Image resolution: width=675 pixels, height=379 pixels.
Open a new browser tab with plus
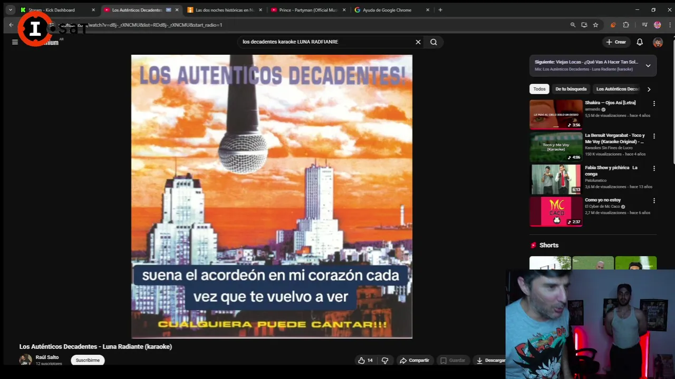pos(440,10)
